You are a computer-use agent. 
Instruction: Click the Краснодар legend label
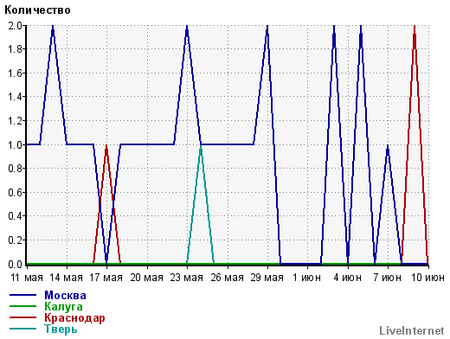[74, 317]
